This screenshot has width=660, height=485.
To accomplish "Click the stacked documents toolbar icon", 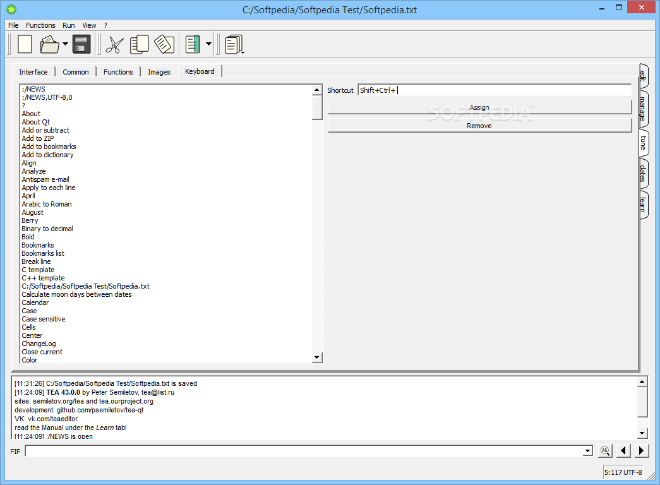I will [x=234, y=44].
